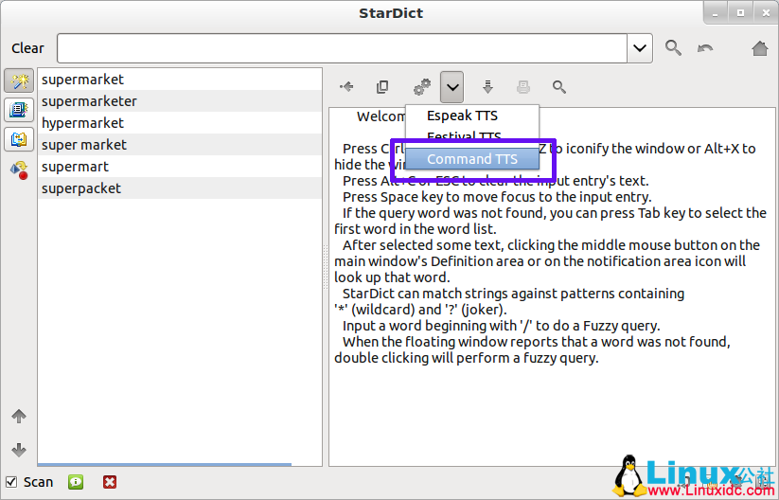This screenshot has height=500, width=779.
Task: Click the Clear label button
Action: 27,48
